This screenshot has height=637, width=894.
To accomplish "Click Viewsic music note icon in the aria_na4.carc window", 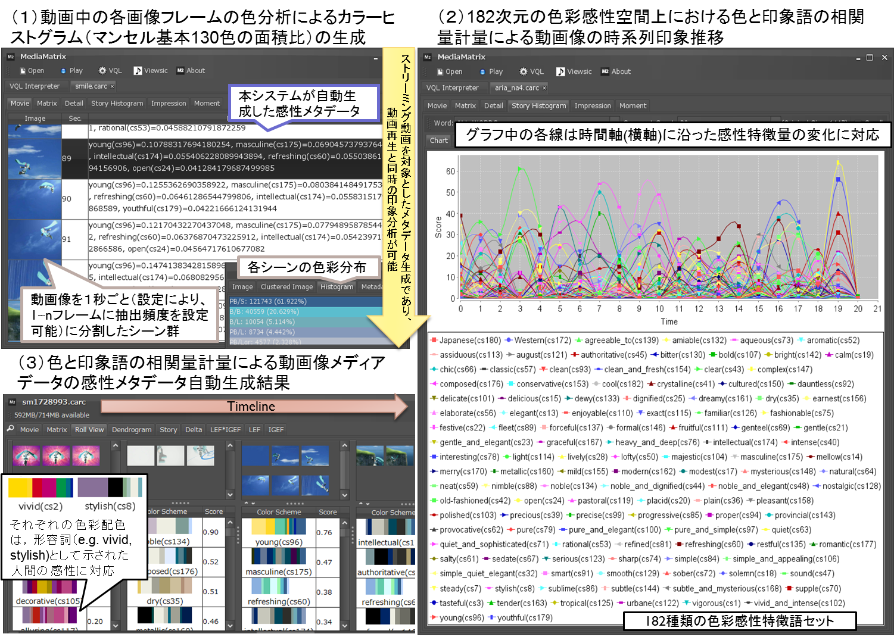I will point(560,71).
